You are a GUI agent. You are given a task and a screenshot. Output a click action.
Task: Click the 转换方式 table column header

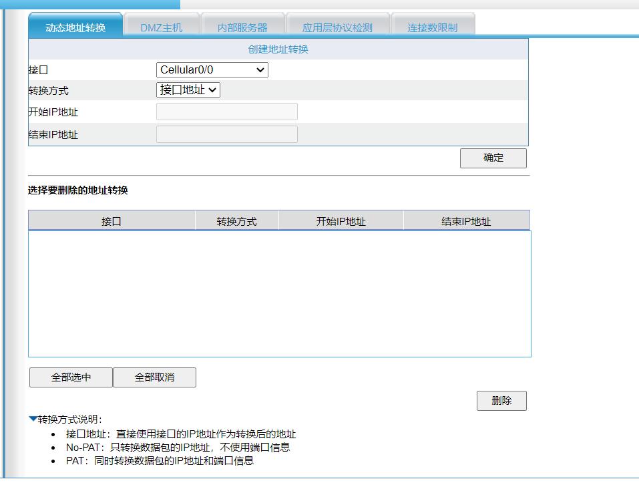(x=237, y=221)
